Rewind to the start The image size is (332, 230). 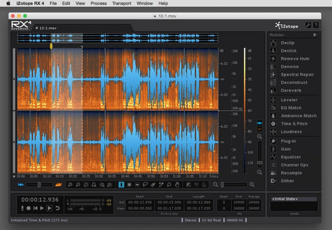tap(35, 208)
